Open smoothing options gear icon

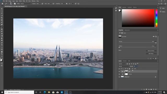coord(67,4)
